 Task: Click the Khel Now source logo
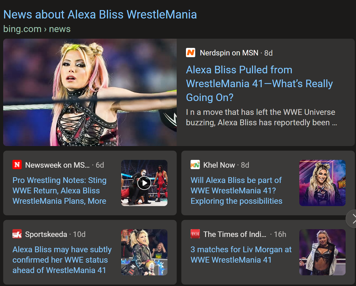(x=195, y=165)
